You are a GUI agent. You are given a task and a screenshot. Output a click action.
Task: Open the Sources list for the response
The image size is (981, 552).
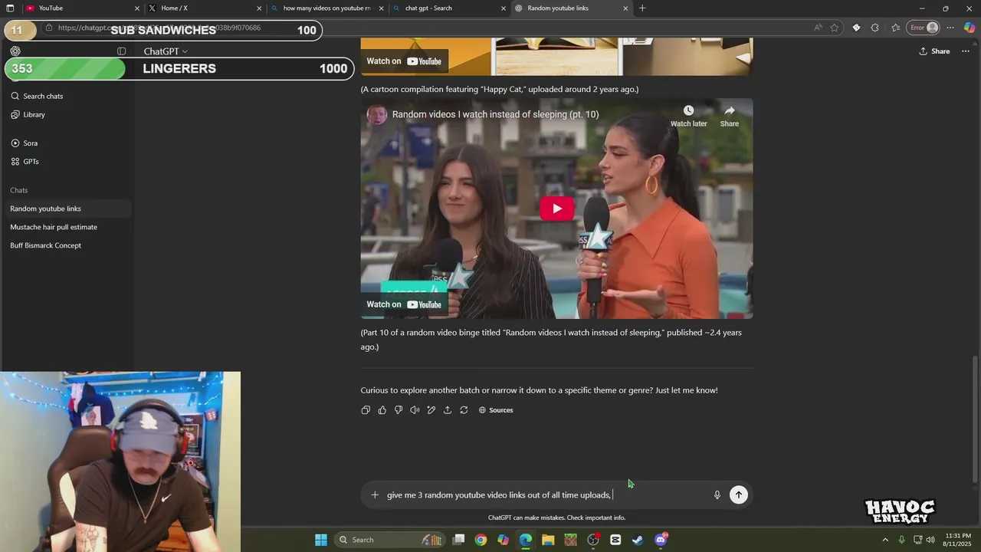pos(496,410)
